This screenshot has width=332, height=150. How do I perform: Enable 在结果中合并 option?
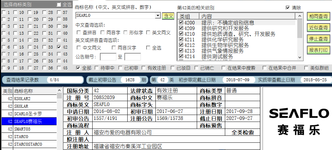pos(265,68)
